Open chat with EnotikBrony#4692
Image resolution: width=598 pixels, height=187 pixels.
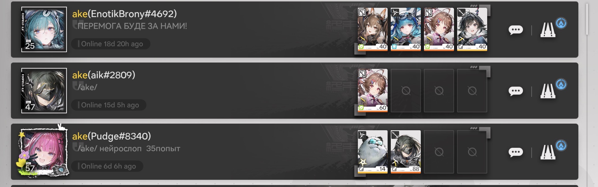click(x=516, y=30)
